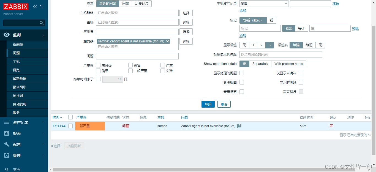This screenshot has height=172, width=376.
Task: Click the headset icon beside 支持
Action: pos(7,170)
